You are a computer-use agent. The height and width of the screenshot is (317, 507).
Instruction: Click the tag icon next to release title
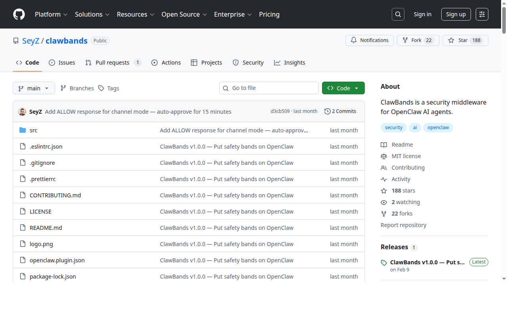384,263
